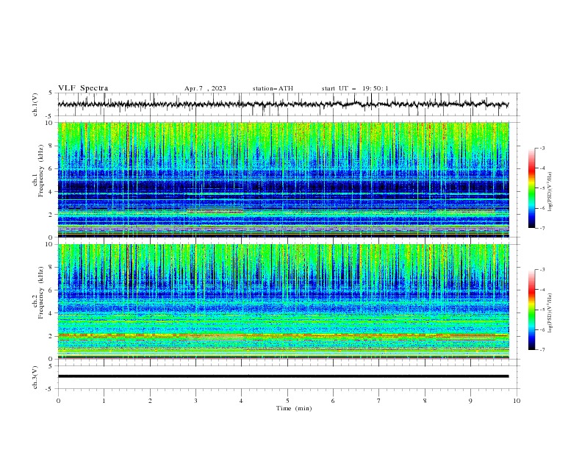
Task: Click the "1" tick on the time axis
Action: 104,401
